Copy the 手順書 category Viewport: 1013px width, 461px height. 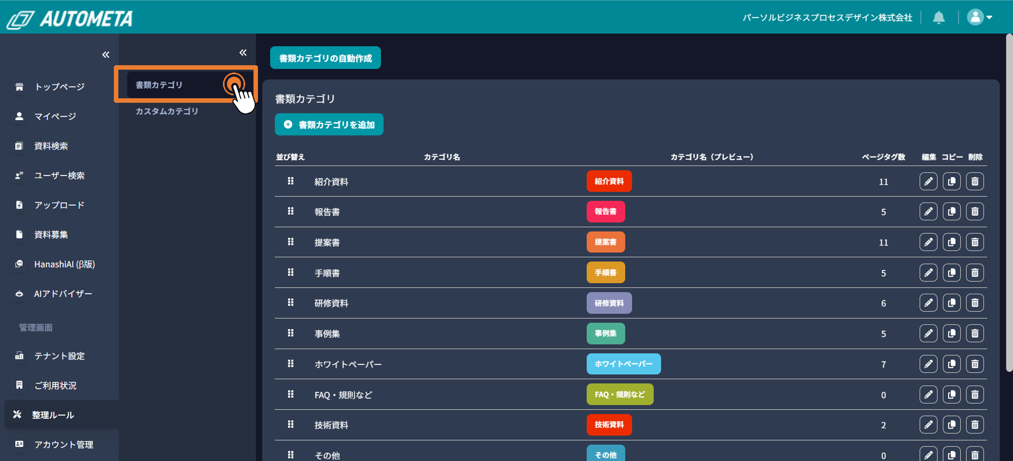pyautogui.click(x=951, y=273)
